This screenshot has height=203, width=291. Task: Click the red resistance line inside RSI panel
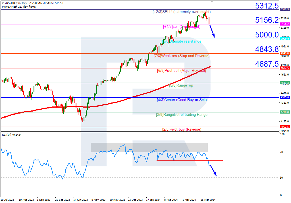click(x=189, y=161)
